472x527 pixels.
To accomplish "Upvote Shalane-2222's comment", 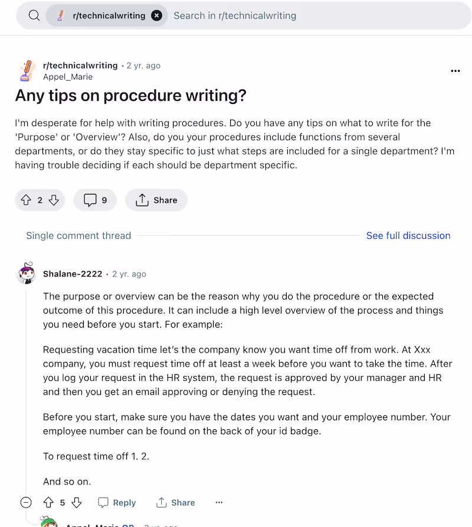I will pyautogui.click(x=48, y=502).
